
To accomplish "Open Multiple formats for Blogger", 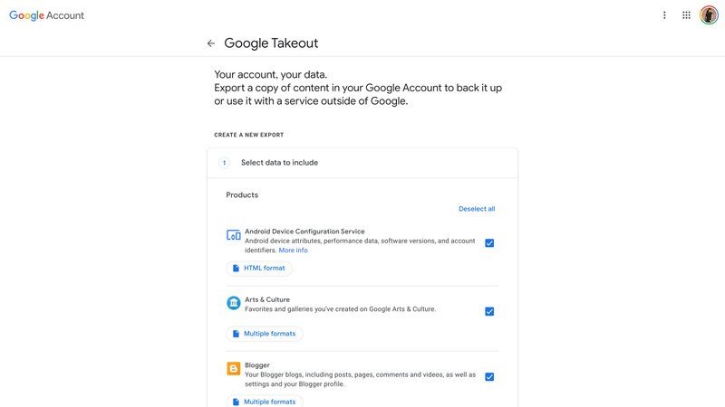I will tap(265, 402).
